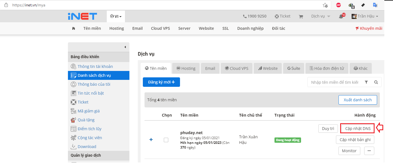Open the Trần Hậu account dropdown
Screen dimensions: 393x165
coord(365,16)
